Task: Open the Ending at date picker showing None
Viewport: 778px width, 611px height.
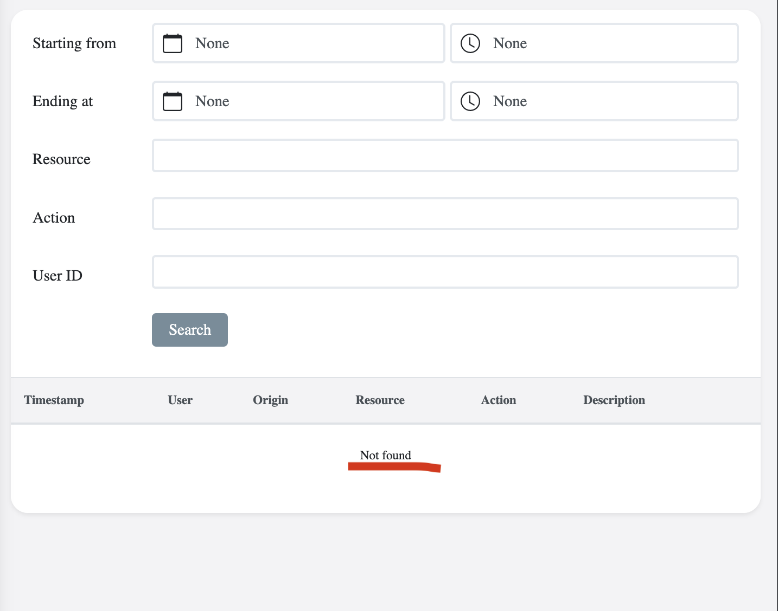Action: click(x=298, y=101)
